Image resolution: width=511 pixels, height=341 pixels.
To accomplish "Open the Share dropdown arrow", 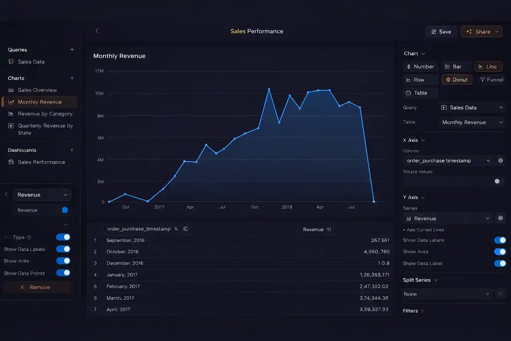I will click(x=497, y=32).
